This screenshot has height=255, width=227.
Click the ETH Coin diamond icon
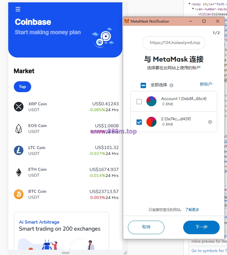pyautogui.click(x=19, y=172)
